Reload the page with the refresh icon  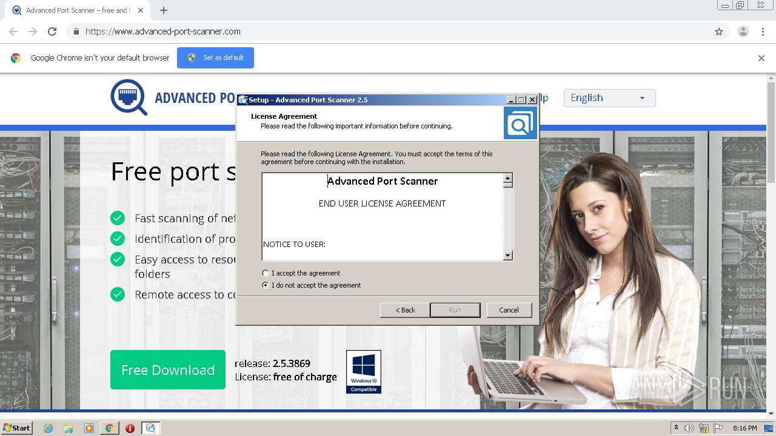click(x=52, y=31)
